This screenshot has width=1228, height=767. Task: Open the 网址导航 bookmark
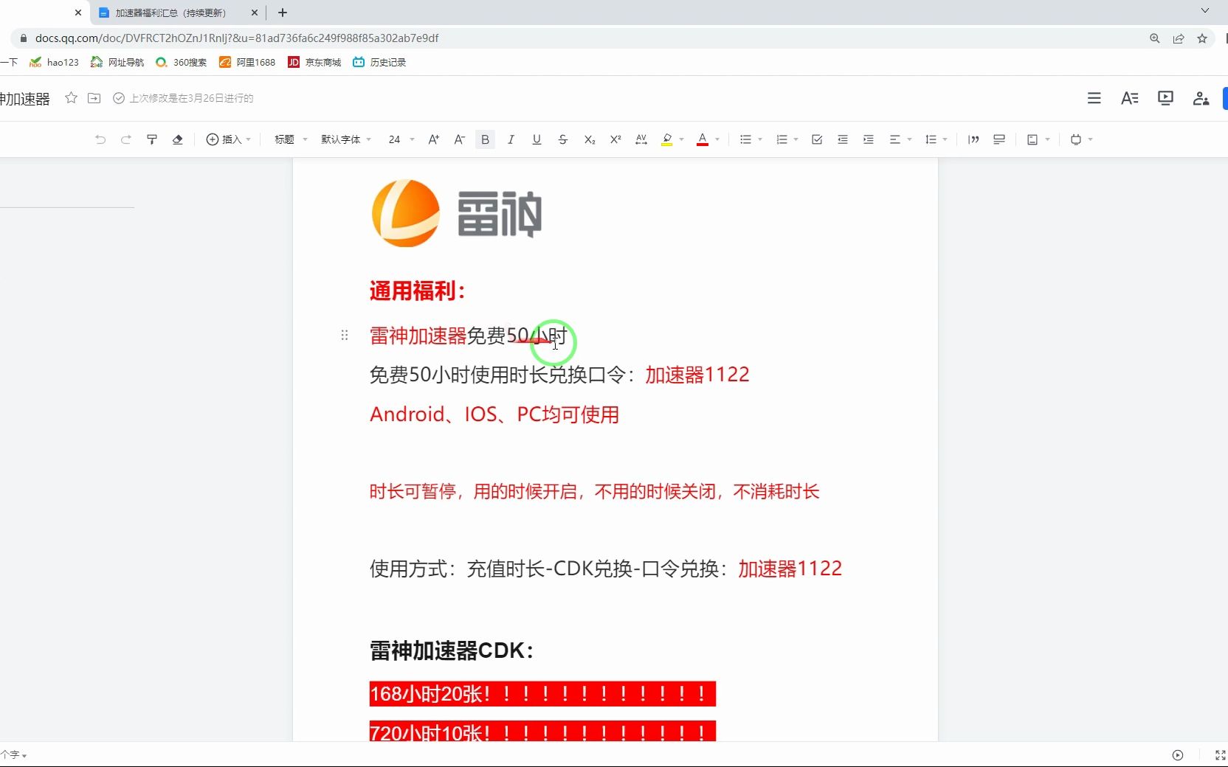coord(117,62)
